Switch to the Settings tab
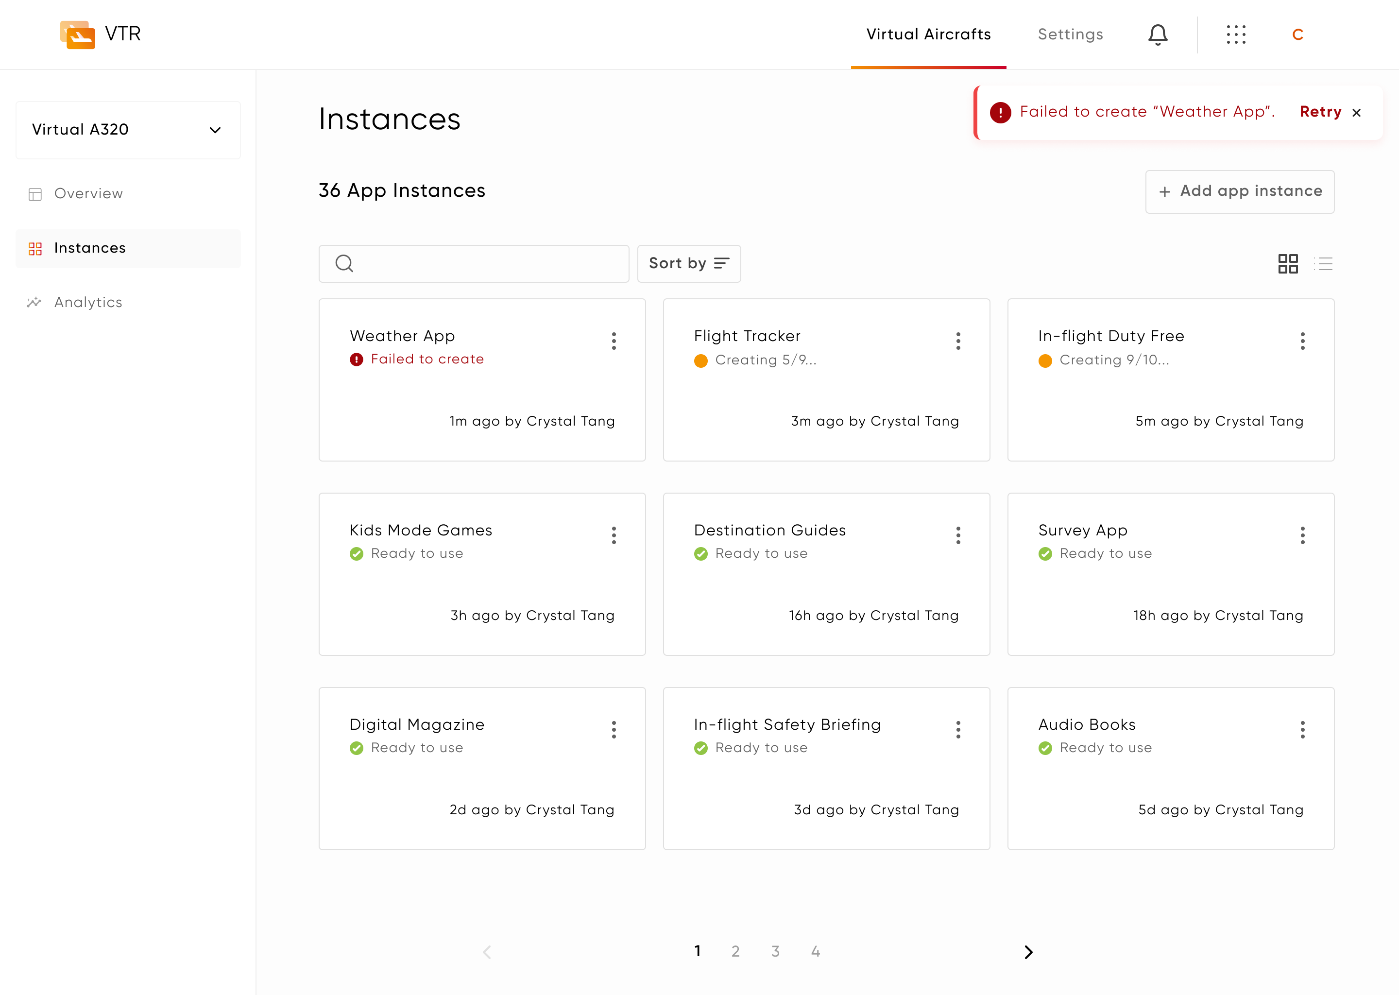 (x=1070, y=34)
